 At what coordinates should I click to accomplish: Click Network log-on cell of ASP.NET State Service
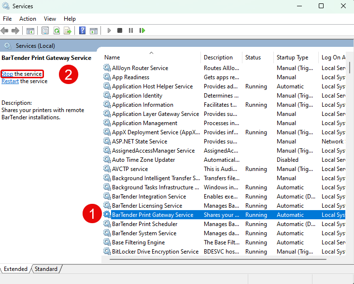[x=333, y=142]
